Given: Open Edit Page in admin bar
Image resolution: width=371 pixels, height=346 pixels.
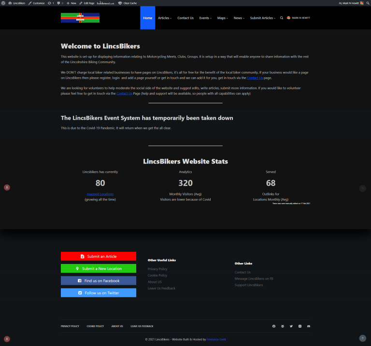Looking at the screenshot, I should (87, 3).
